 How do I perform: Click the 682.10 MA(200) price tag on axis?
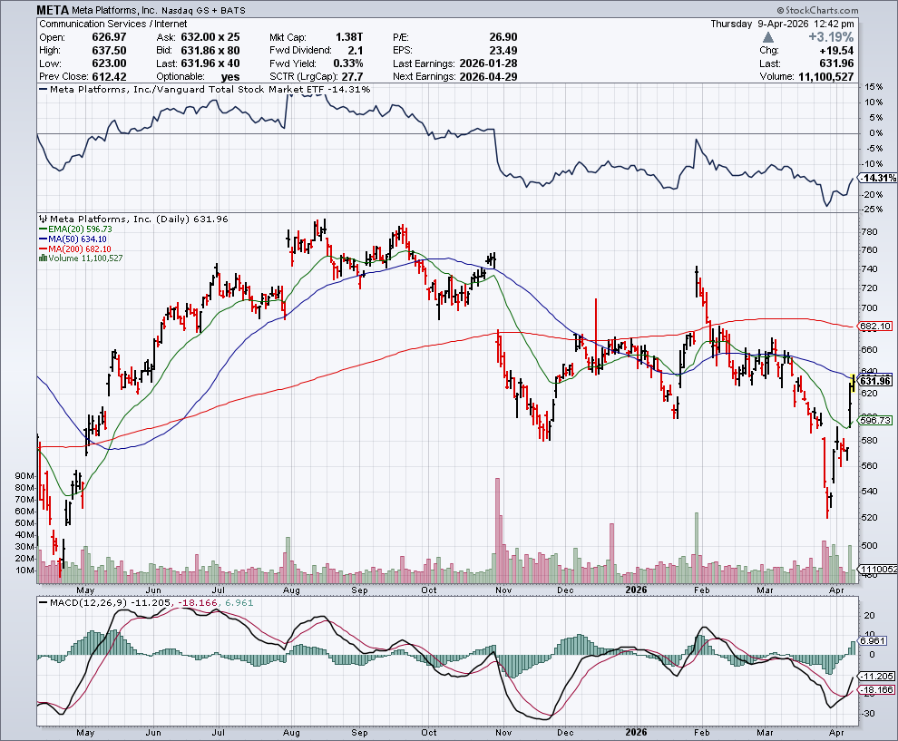tap(874, 326)
